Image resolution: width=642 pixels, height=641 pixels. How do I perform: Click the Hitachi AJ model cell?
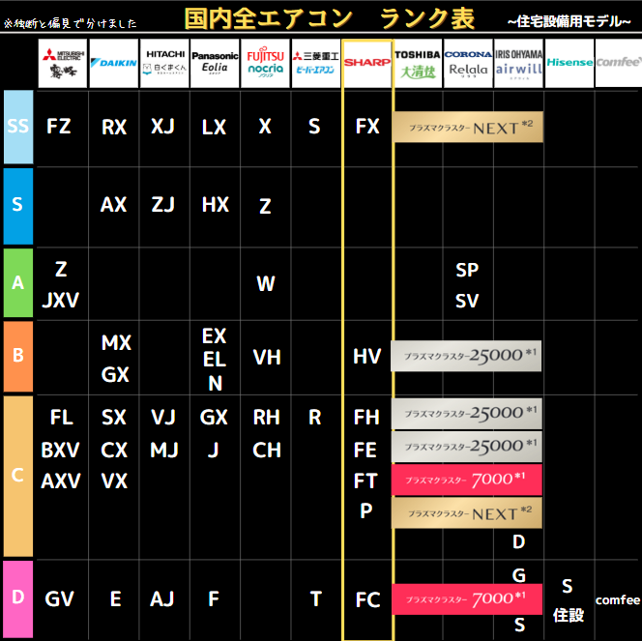pos(162,599)
